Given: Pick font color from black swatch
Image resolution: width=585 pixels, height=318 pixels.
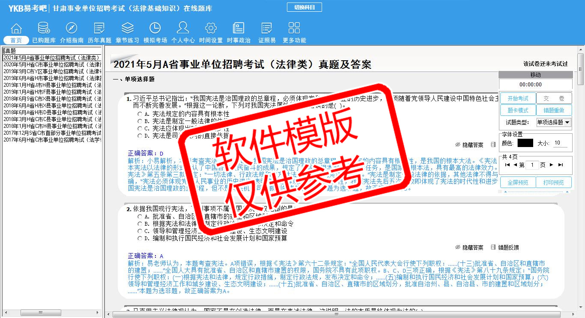Looking at the screenshot, I should pyautogui.click(x=525, y=143).
